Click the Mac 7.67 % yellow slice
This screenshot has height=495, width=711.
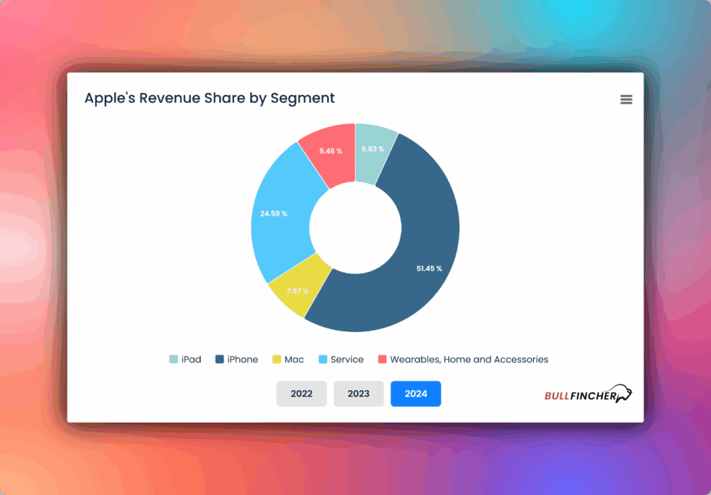click(x=300, y=285)
